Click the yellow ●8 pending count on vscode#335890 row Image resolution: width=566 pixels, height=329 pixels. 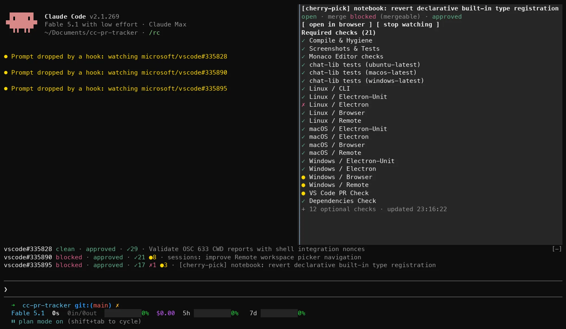point(153,257)
